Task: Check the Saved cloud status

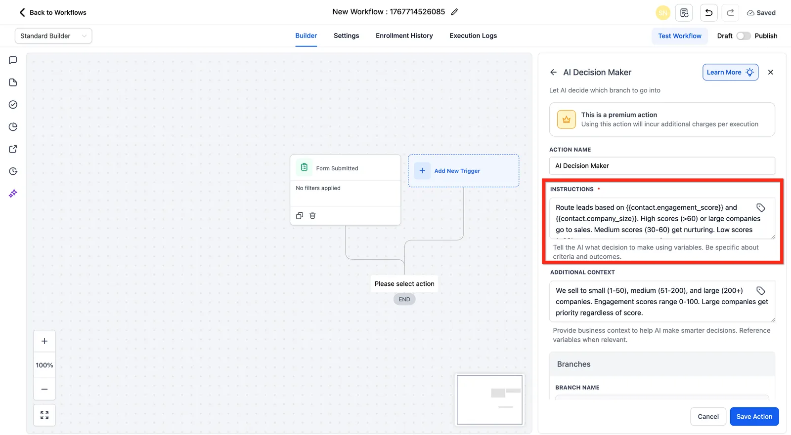Action: (761, 13)
